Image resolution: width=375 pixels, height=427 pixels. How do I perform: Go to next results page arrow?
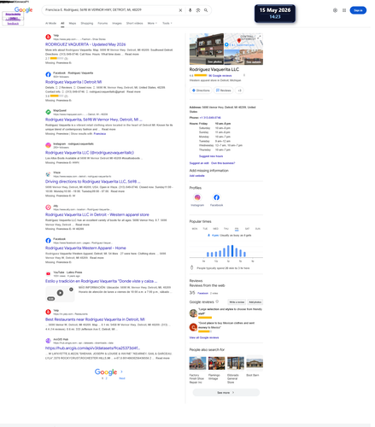(121, 371)
